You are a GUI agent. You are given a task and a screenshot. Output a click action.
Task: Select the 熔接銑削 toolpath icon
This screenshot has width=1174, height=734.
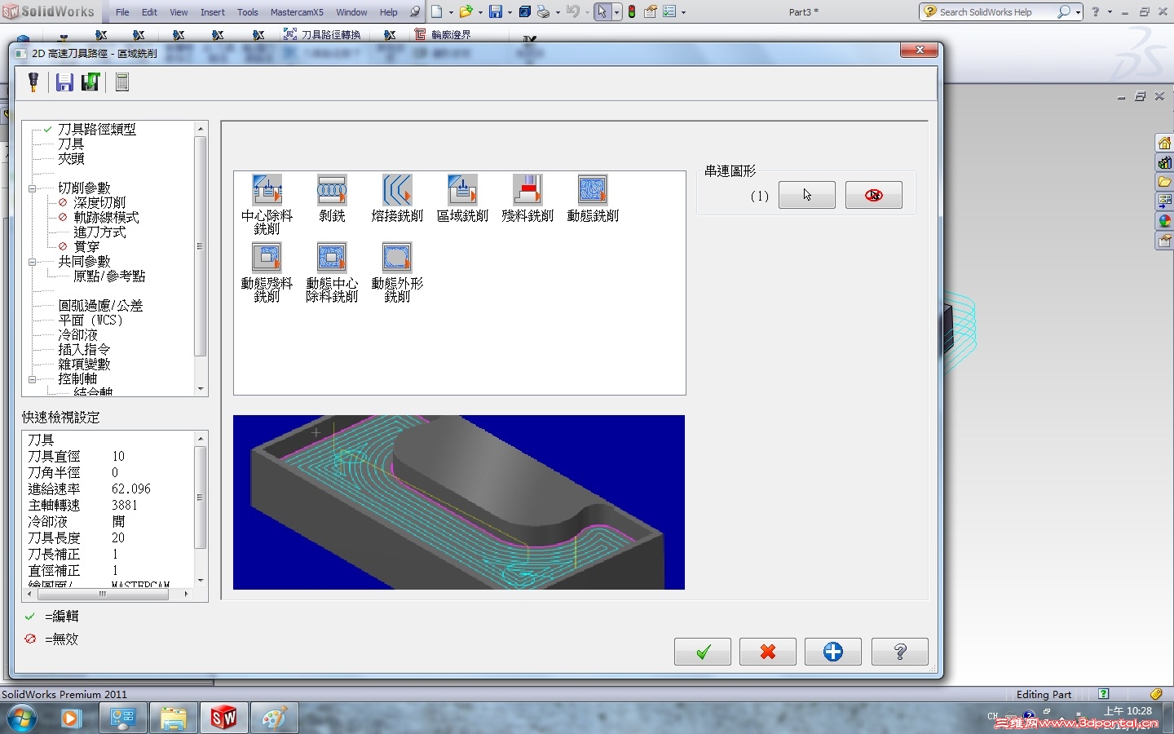(x=397, y=190)
